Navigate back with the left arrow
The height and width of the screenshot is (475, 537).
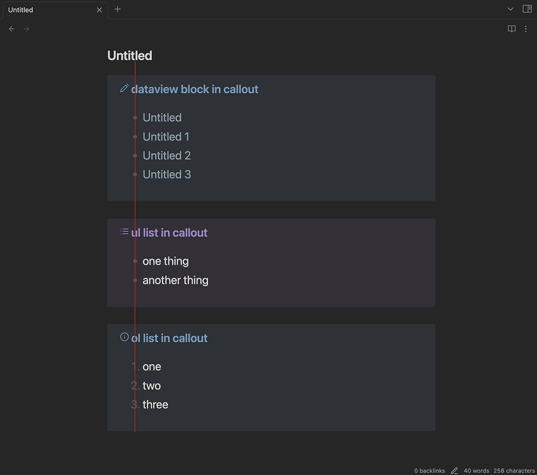point(11,28)
